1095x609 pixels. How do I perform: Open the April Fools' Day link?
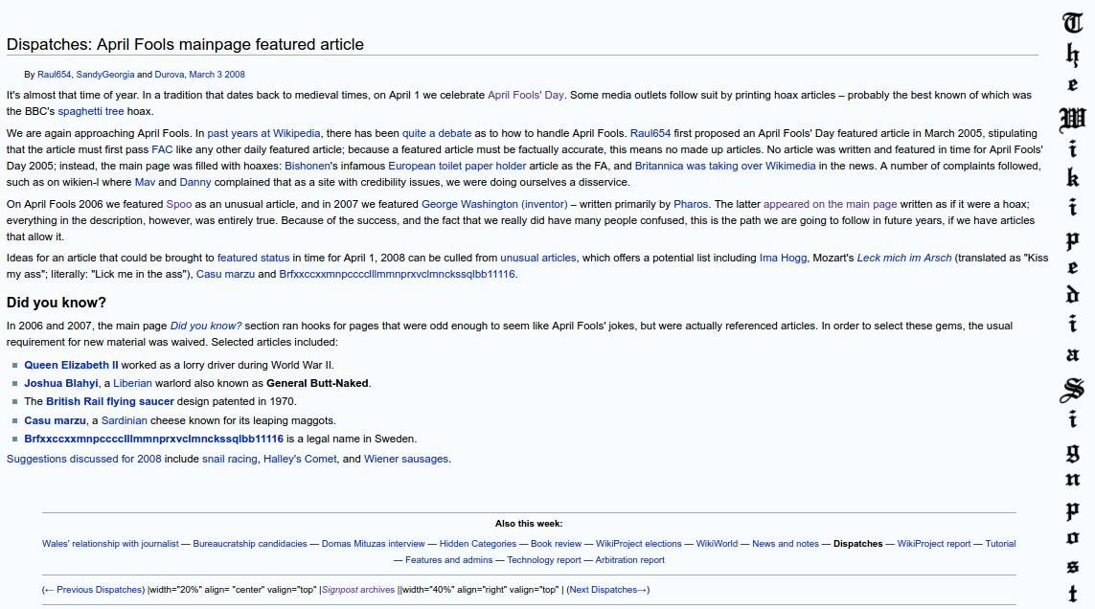tap(525, 95)
